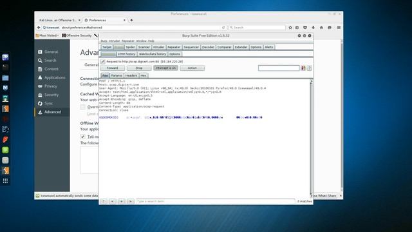Click the blue M icon in the dock
The width and height of the screenshot is (412, 232).
5,88
